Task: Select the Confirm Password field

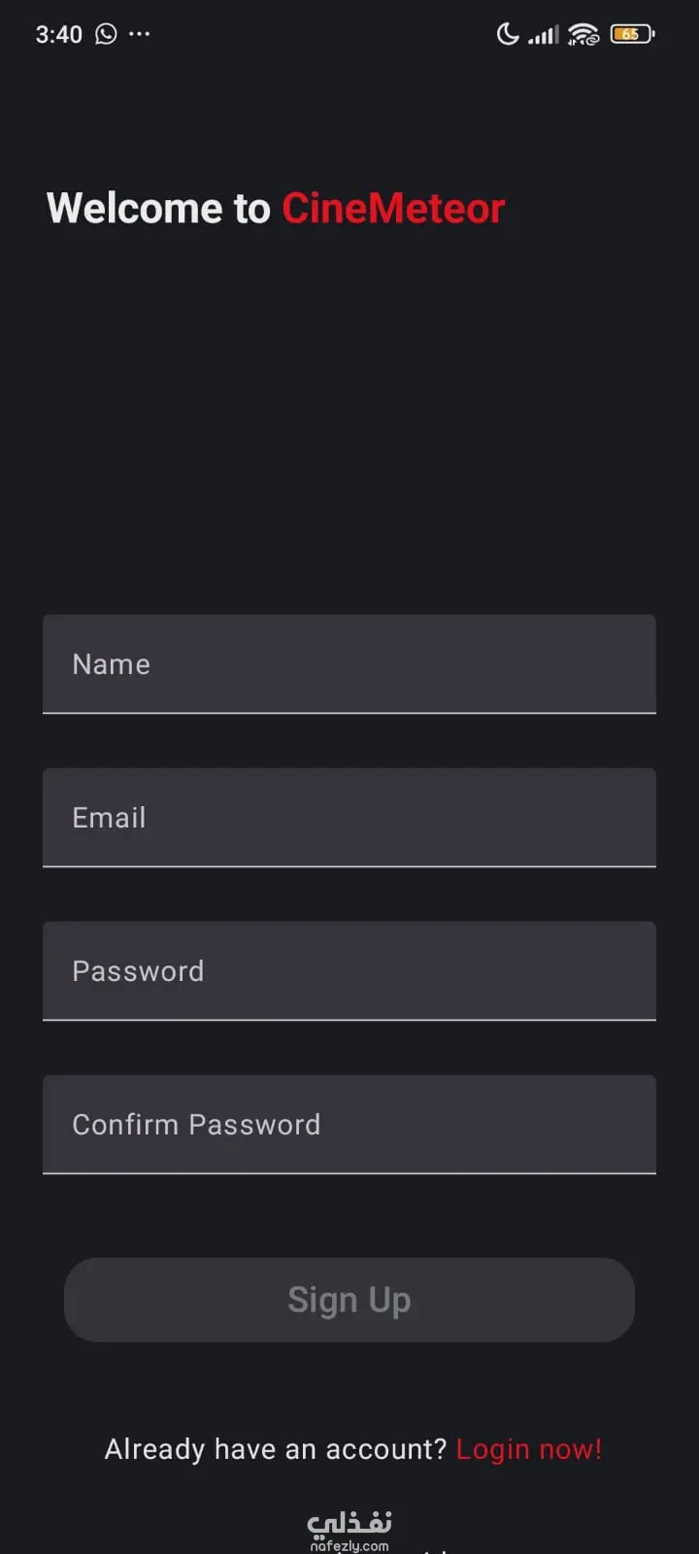Action: [349, 1125]
